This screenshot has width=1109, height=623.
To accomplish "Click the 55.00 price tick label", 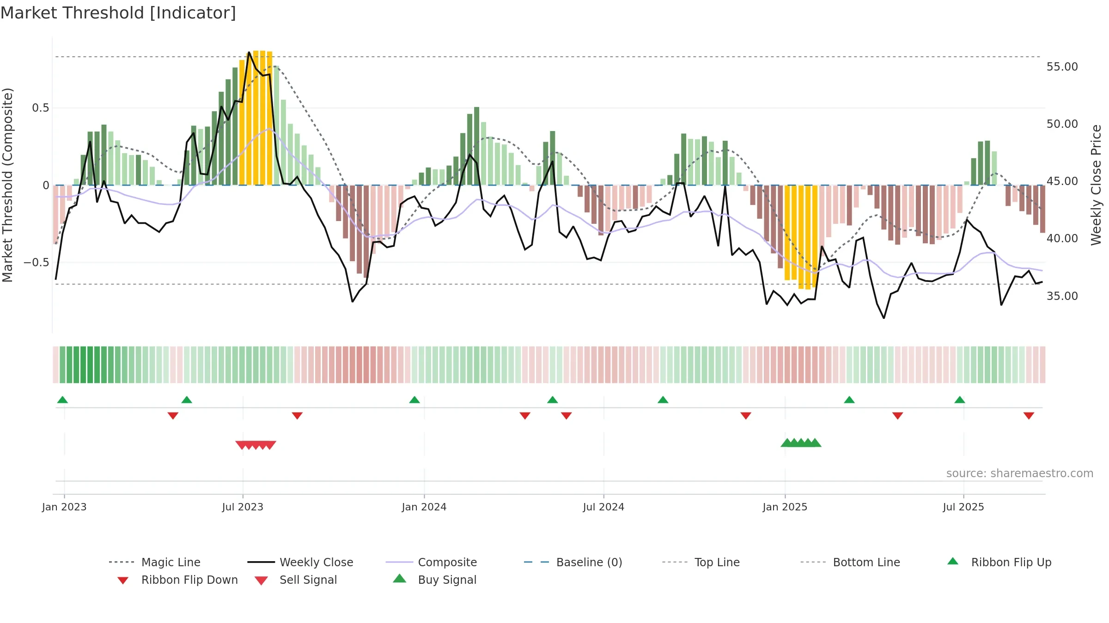I will tap(1062, 67).
